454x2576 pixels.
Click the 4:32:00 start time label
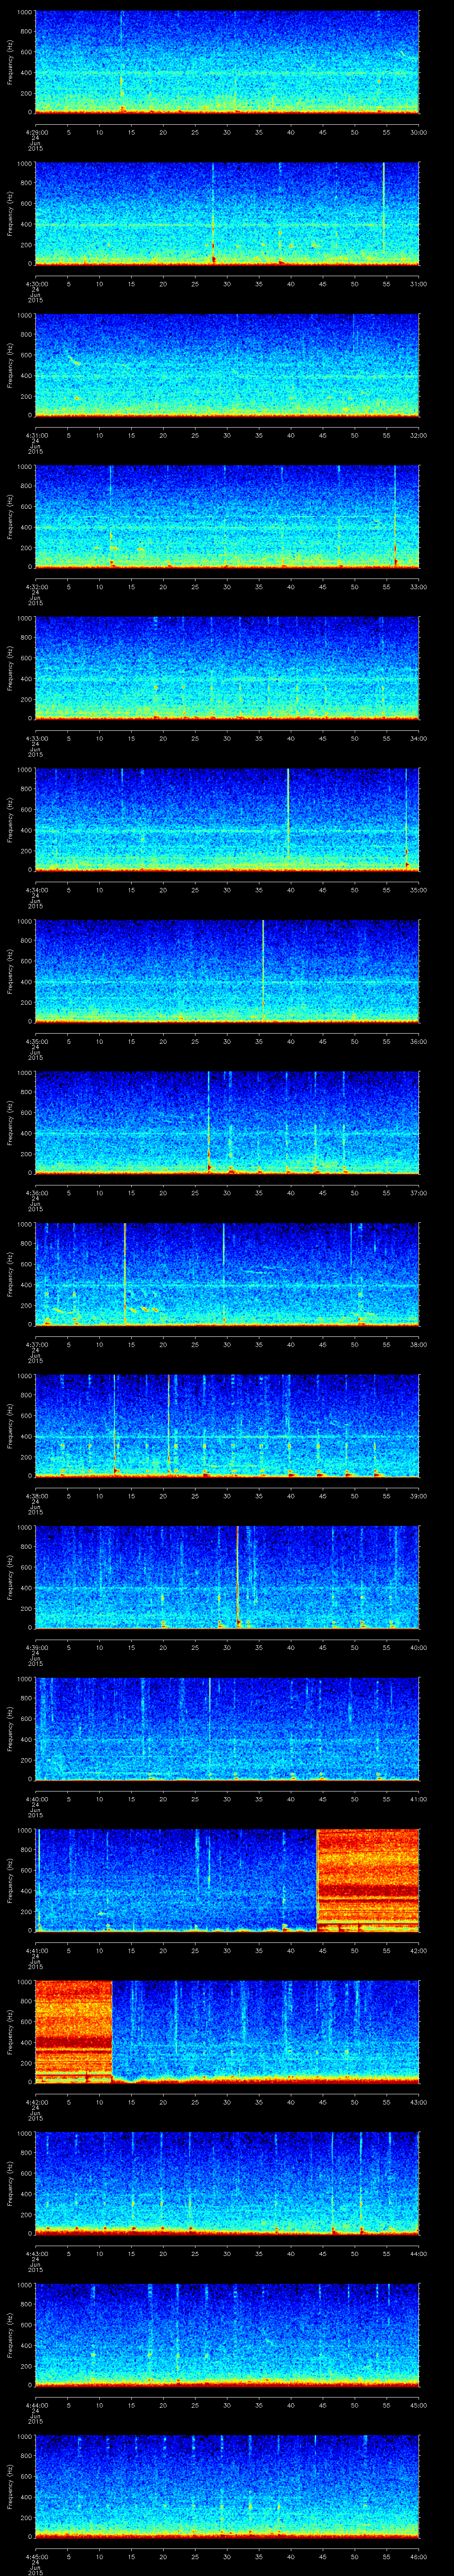36,587
